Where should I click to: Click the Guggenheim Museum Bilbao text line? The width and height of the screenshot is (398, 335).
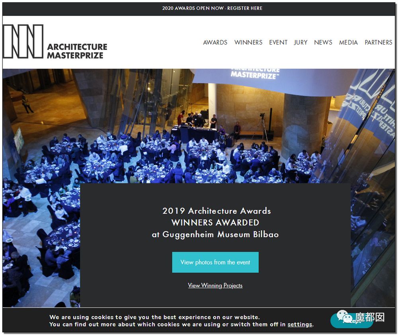point(215,234)
